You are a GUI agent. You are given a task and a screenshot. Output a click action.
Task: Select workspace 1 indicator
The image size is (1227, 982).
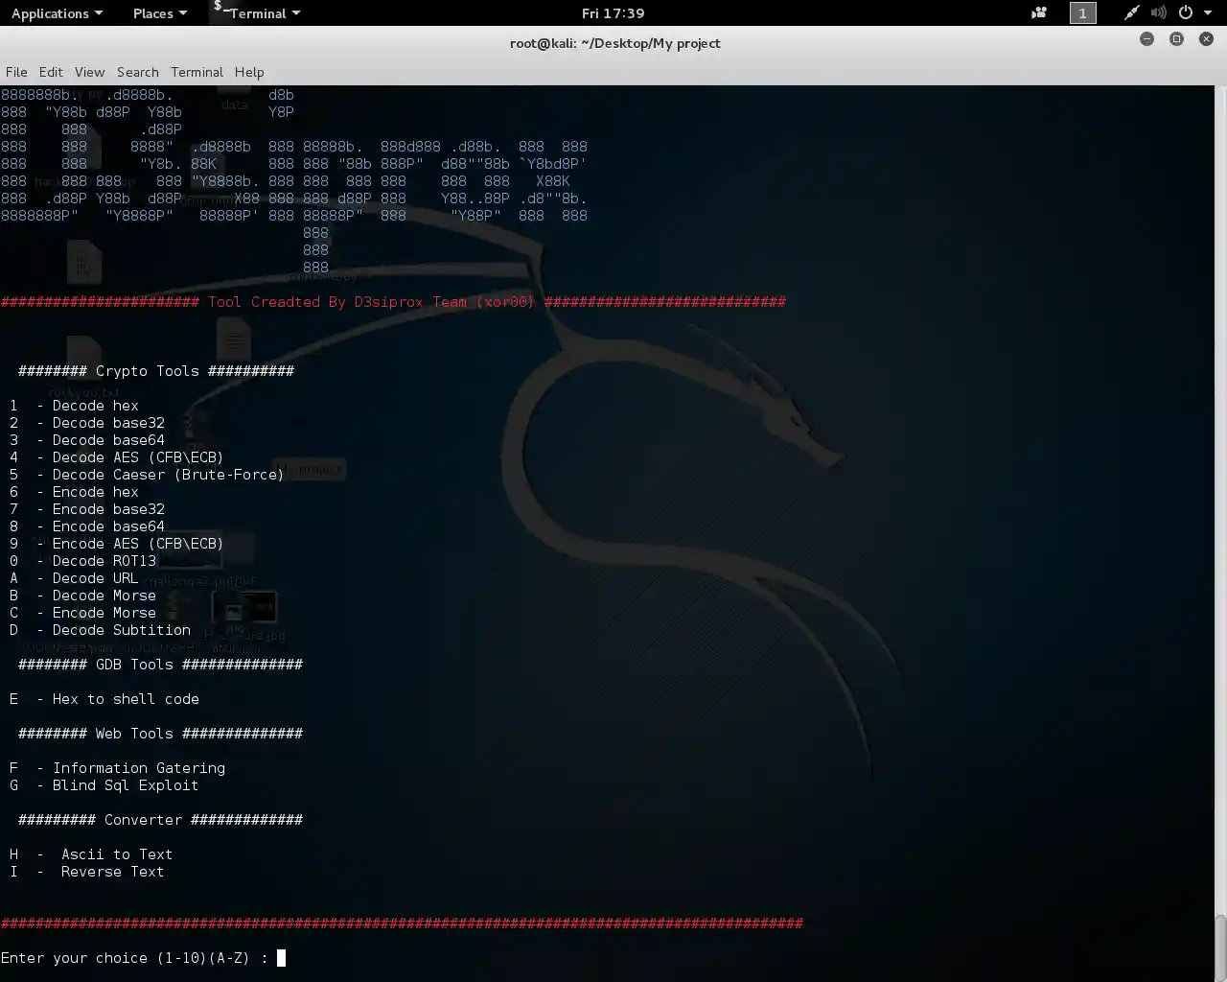coord(1082,13)
